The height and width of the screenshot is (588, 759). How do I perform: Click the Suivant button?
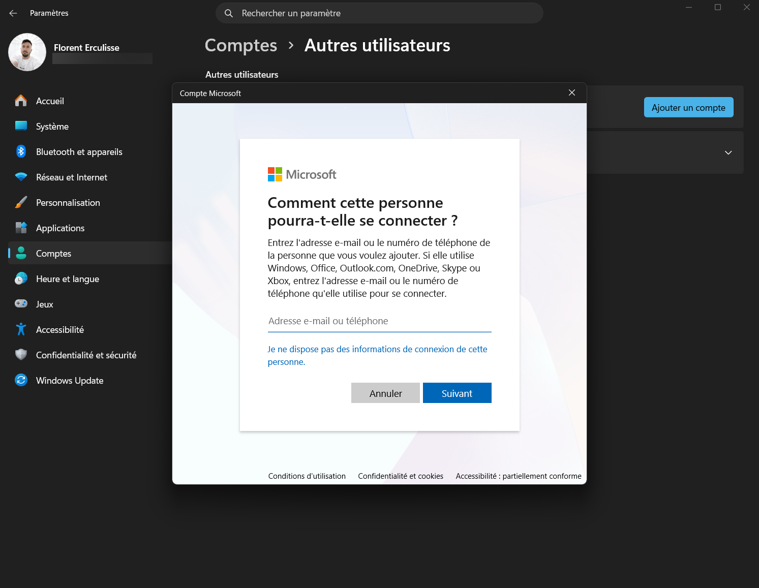tap(457, 393)
